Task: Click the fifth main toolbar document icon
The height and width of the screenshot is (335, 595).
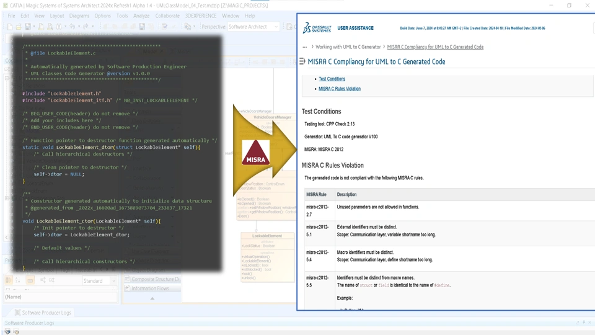Action: coord(50,27)
